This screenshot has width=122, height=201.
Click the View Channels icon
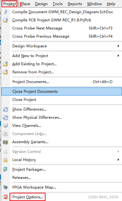coord(5,126)
